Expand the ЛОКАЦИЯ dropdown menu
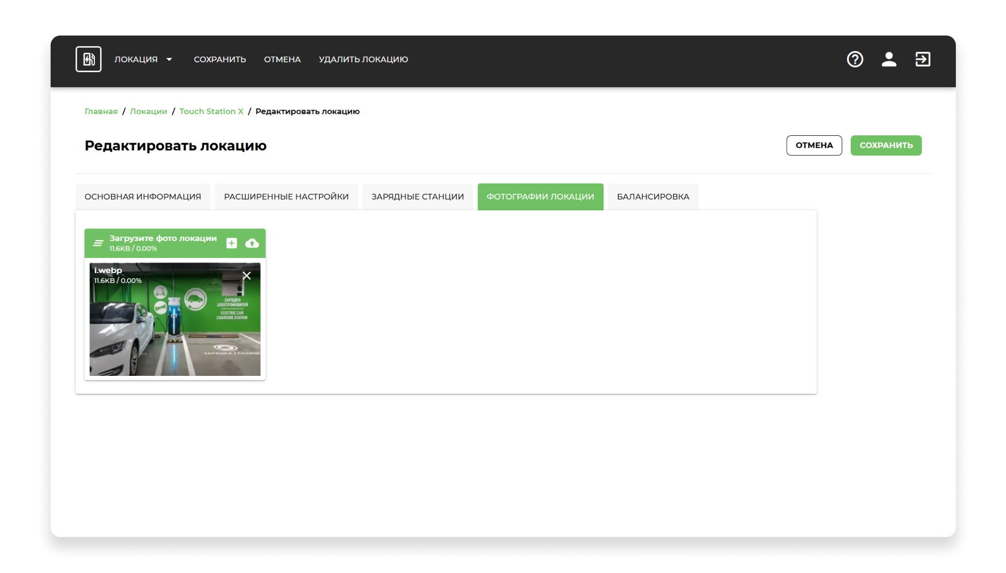The width and height of the screenshot is (1006, 573). tap(143, 59)
